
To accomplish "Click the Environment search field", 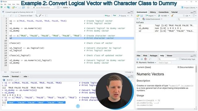I will [x=187, y=19].
